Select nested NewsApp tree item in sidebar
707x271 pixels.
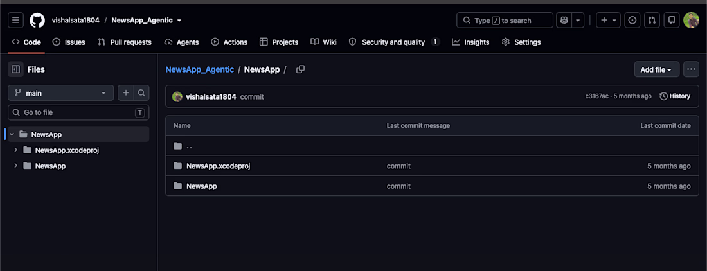pos(51,166)
